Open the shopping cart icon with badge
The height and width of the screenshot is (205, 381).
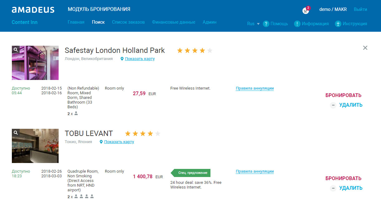click(x=306, y=10)
